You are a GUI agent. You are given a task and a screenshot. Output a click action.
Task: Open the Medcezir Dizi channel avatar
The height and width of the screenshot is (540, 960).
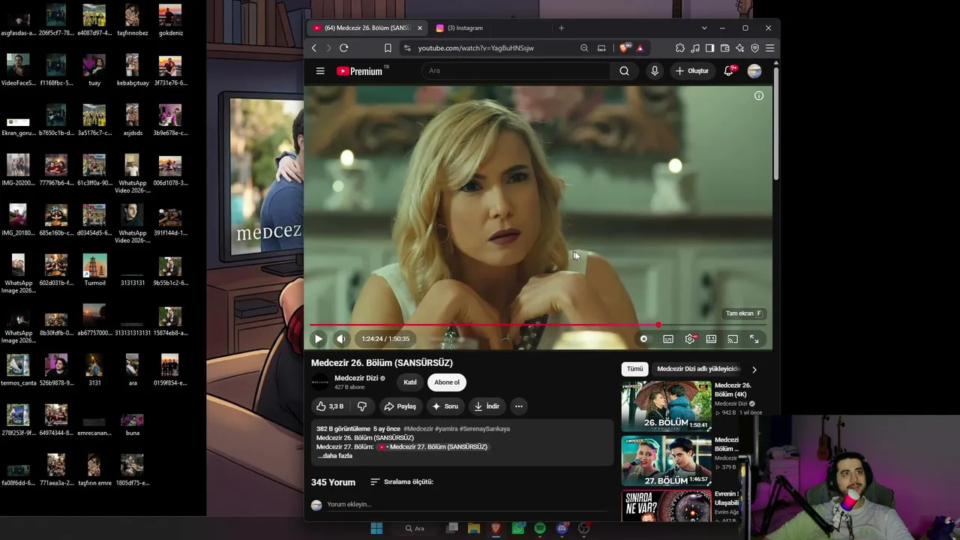coord(320,382)
